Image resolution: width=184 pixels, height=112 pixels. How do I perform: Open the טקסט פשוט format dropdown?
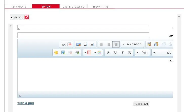pos(133,44)
